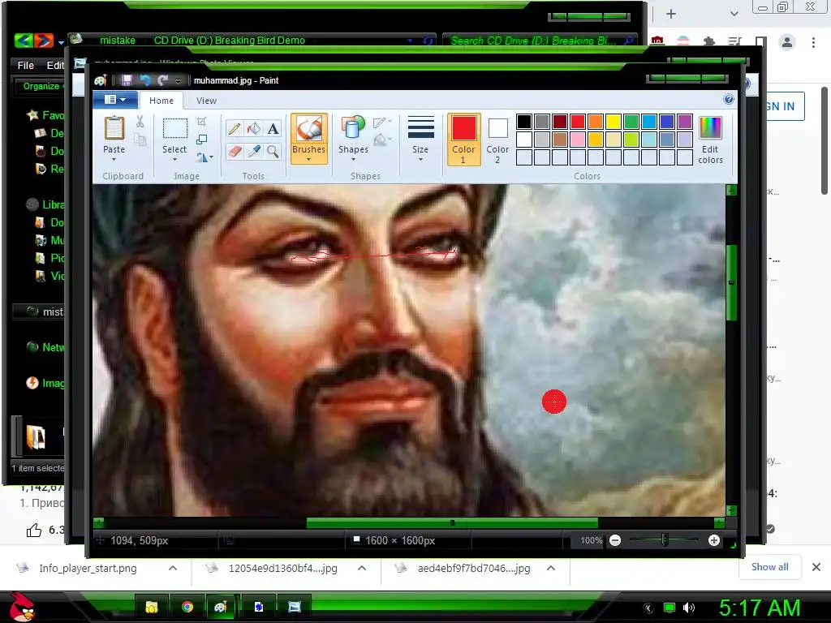Screen dimensions: 831x623
Task: Open the Brushes dropdown arrow
Action: point(308,160)
